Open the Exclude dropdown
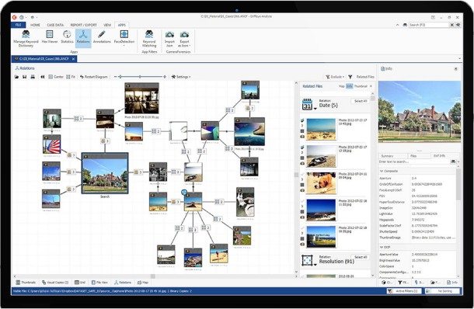This screenshot has height=309, width=474. pos(335,77)
